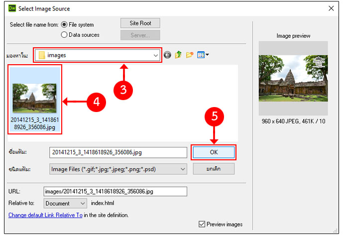The height and width of the screenshot is (236, 344).
Task: Select the File system radio button
Action: click(x=64, y=25)
